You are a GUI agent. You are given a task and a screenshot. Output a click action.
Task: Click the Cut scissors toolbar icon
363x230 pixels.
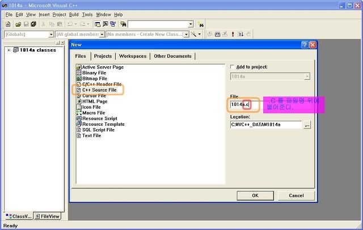(x=43, y=24)
